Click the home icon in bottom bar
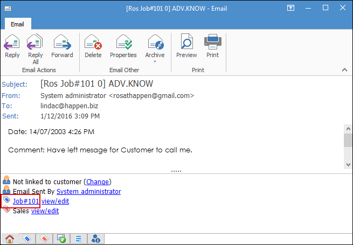Image resolution: width=353 pixels, height=245 pixels. pos(10,239)
